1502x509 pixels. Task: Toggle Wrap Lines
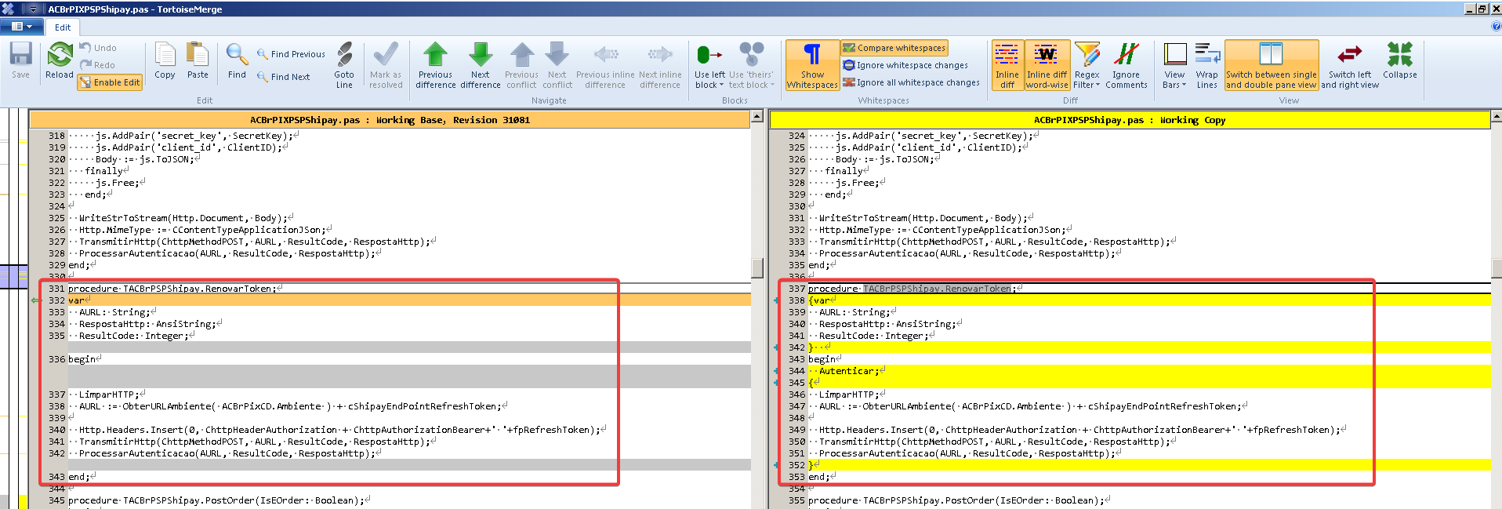[1207, 65]
